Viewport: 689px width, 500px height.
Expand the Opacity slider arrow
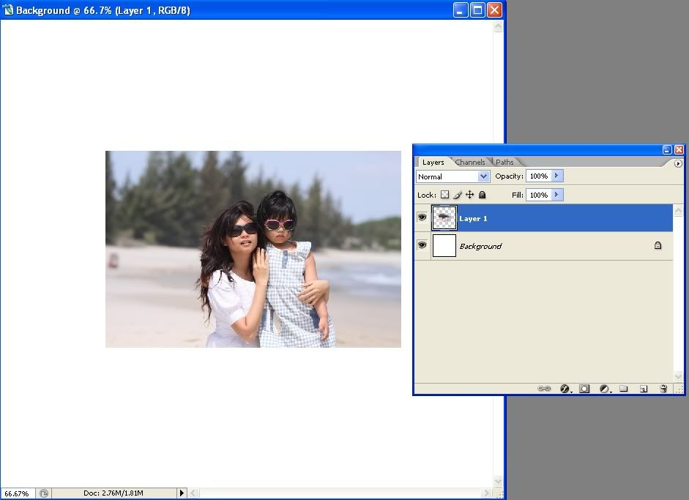point(557,176)
